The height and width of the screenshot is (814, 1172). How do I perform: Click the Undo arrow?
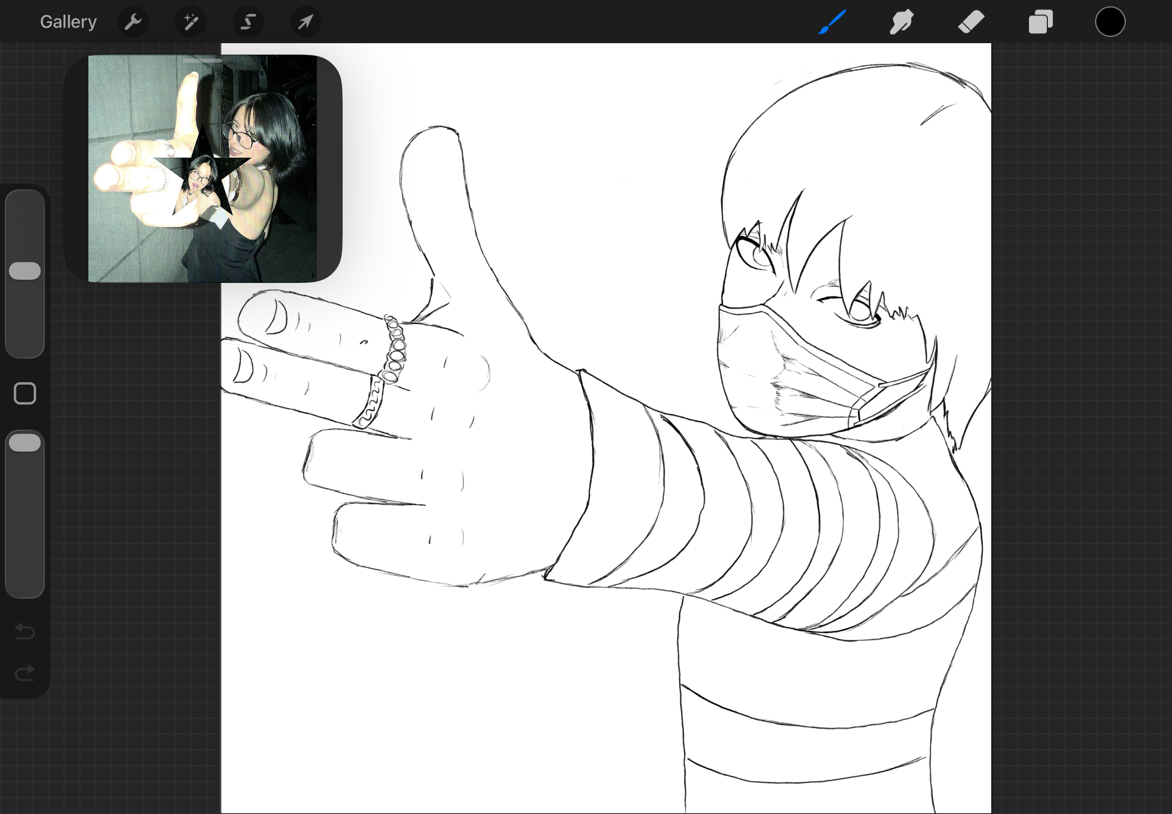point(24,631)
